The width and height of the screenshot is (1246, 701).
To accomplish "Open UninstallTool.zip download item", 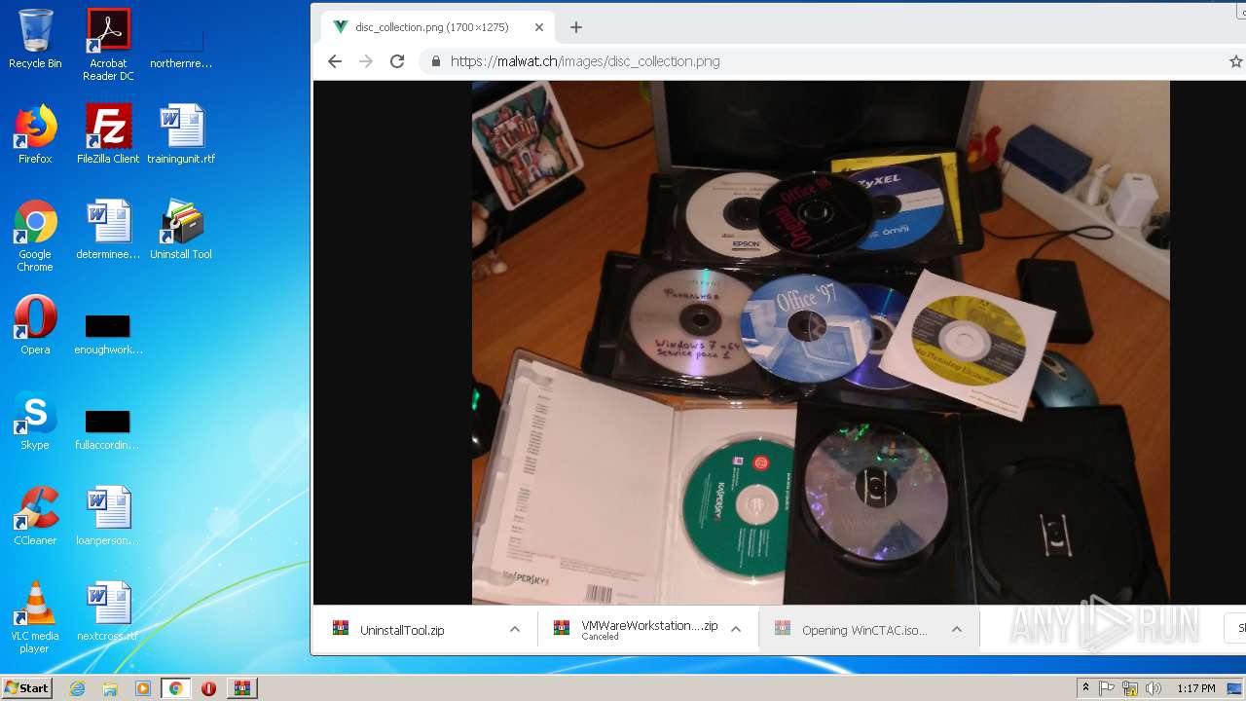I will tap(402, 630).
